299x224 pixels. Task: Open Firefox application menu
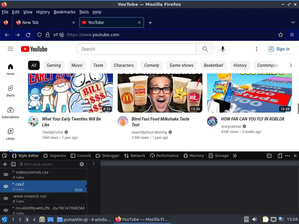(292, 35)
